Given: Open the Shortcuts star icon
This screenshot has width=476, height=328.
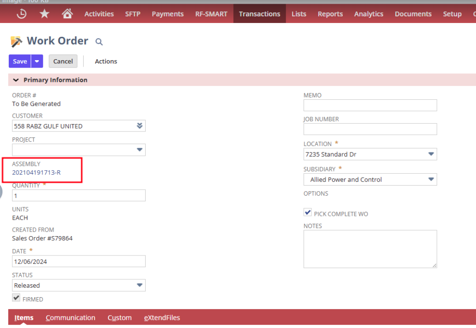Looking at the screenshot, I should (45, 14).
